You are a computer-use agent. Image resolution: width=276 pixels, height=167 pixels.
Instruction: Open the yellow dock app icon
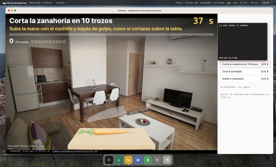128,160
